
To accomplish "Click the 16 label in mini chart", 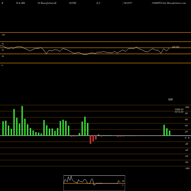I will 123,181.
